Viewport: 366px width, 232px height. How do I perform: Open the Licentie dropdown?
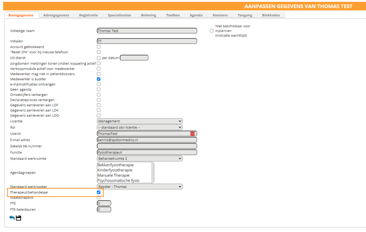point(140,121)
